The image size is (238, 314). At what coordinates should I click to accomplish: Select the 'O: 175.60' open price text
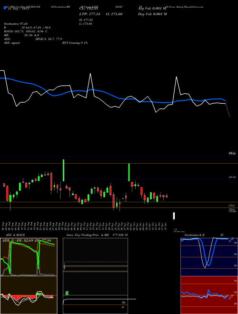tap(115, 14)
